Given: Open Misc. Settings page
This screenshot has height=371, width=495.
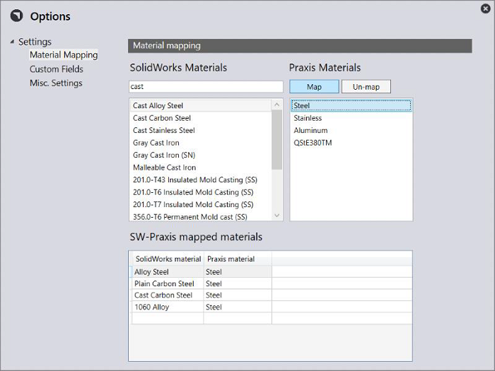Looking at the screenshot, I should coord(56,83).
